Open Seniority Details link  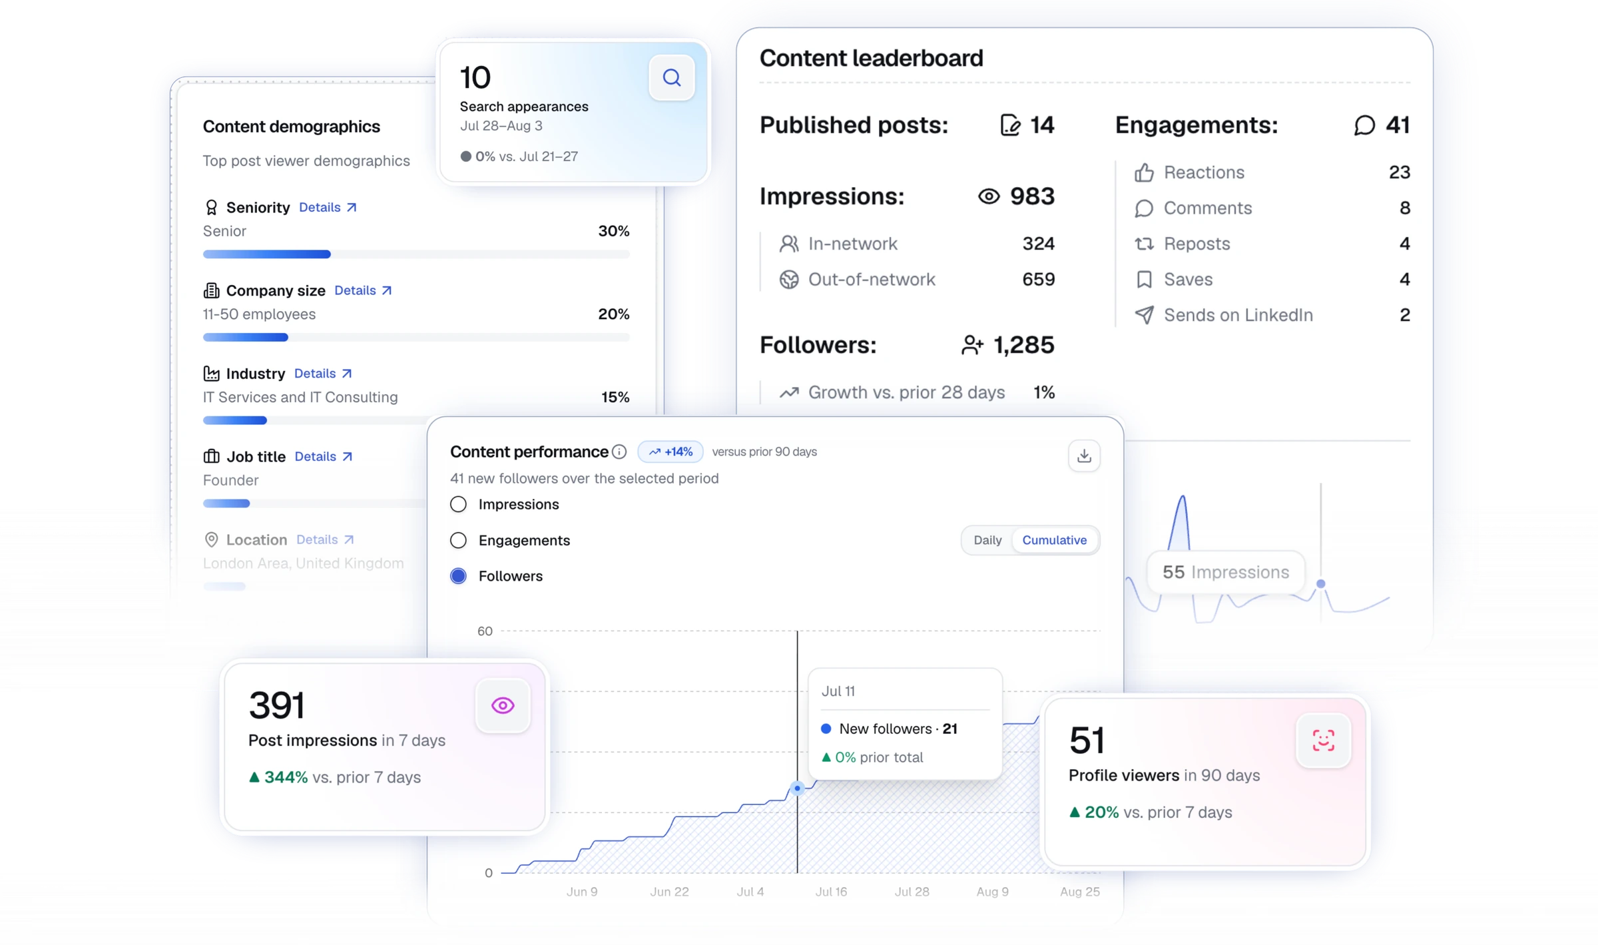(328, 208)
